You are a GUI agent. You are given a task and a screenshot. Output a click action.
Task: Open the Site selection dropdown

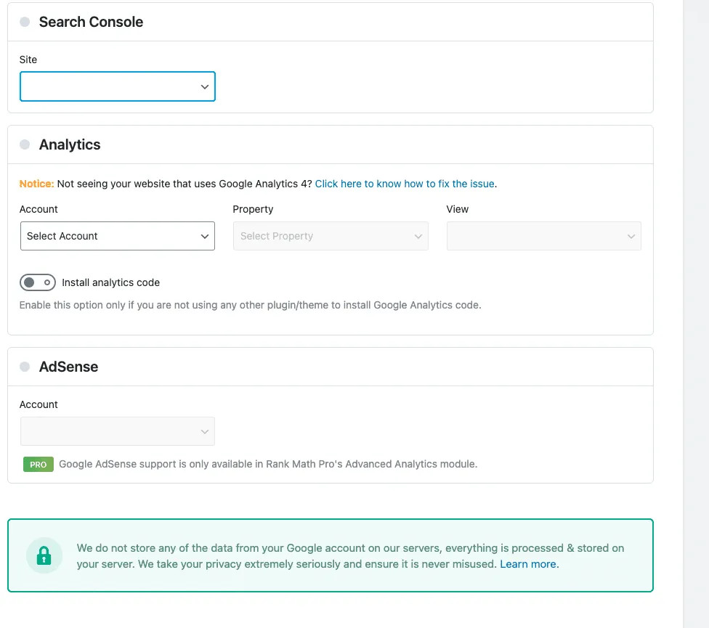[x=117, y=86]
